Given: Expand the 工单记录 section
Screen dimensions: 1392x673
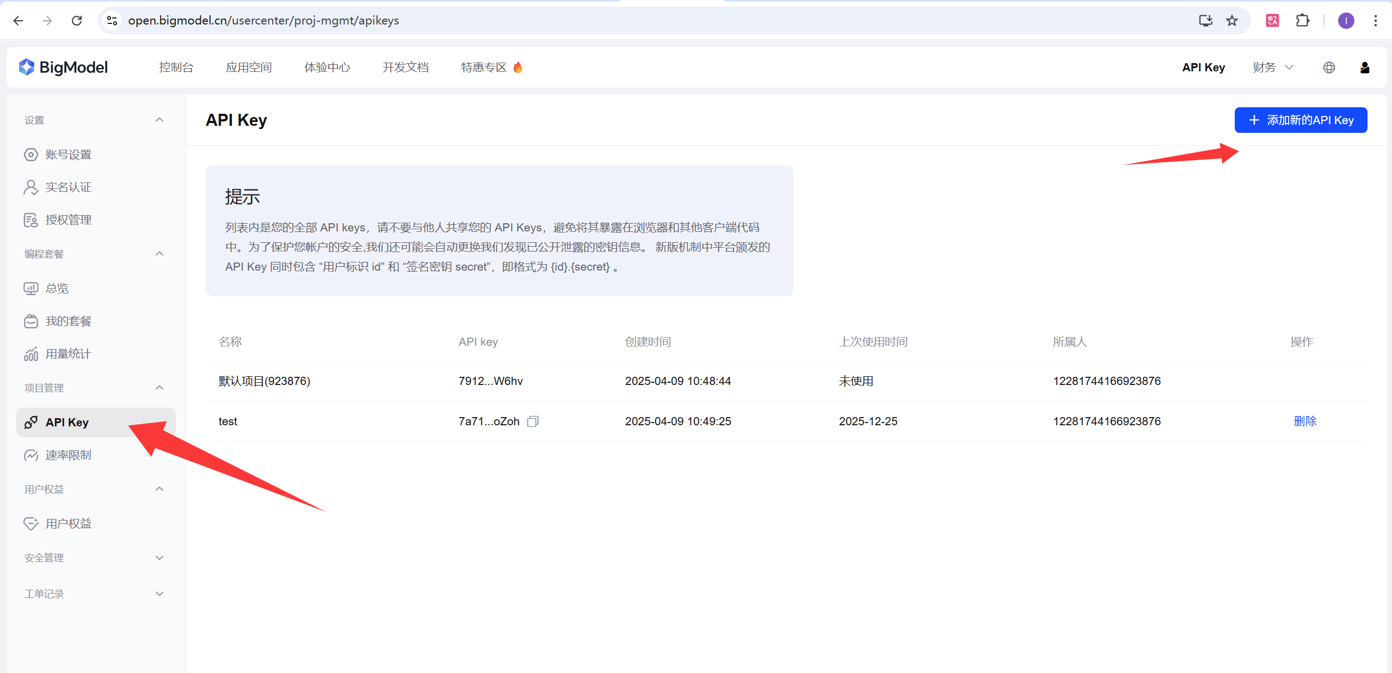Looking at the screenshot, I should tap(159, 594).
